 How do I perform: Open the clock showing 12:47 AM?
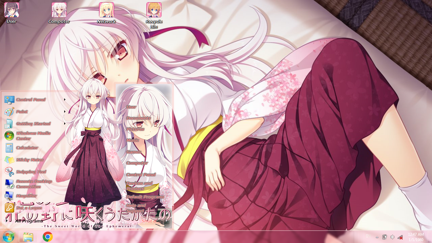[416, 237]
